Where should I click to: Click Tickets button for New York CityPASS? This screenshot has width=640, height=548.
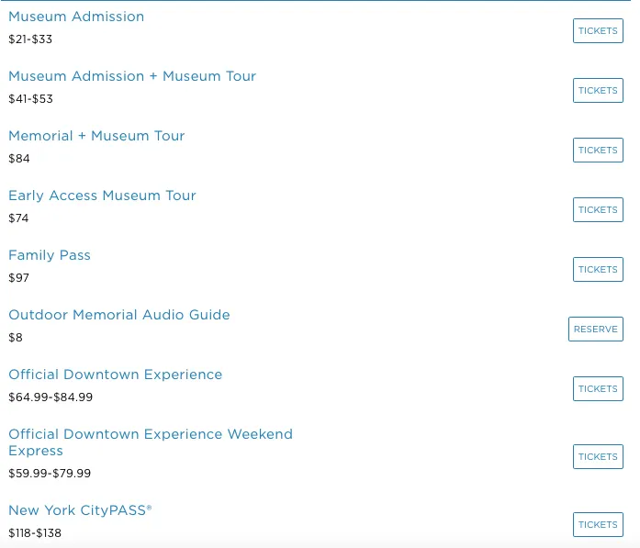pyautogui.click(x=598, y=524)
